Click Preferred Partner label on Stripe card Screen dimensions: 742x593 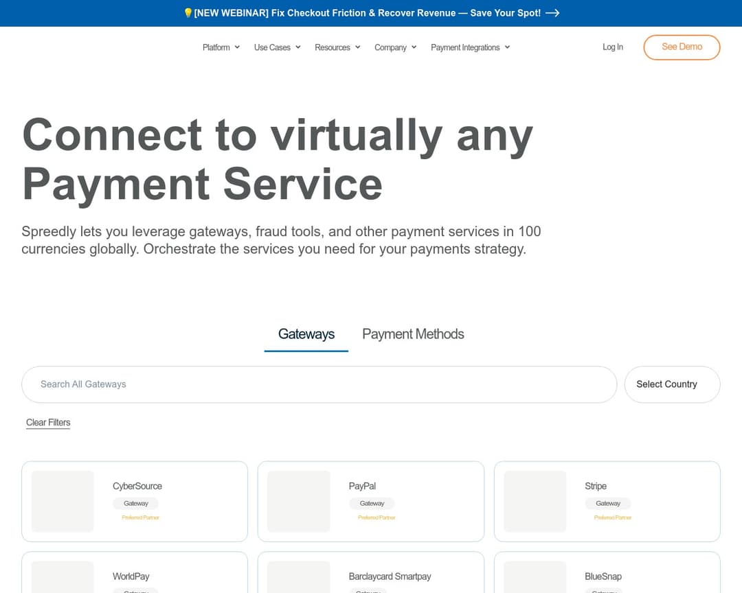pos(613,518)
